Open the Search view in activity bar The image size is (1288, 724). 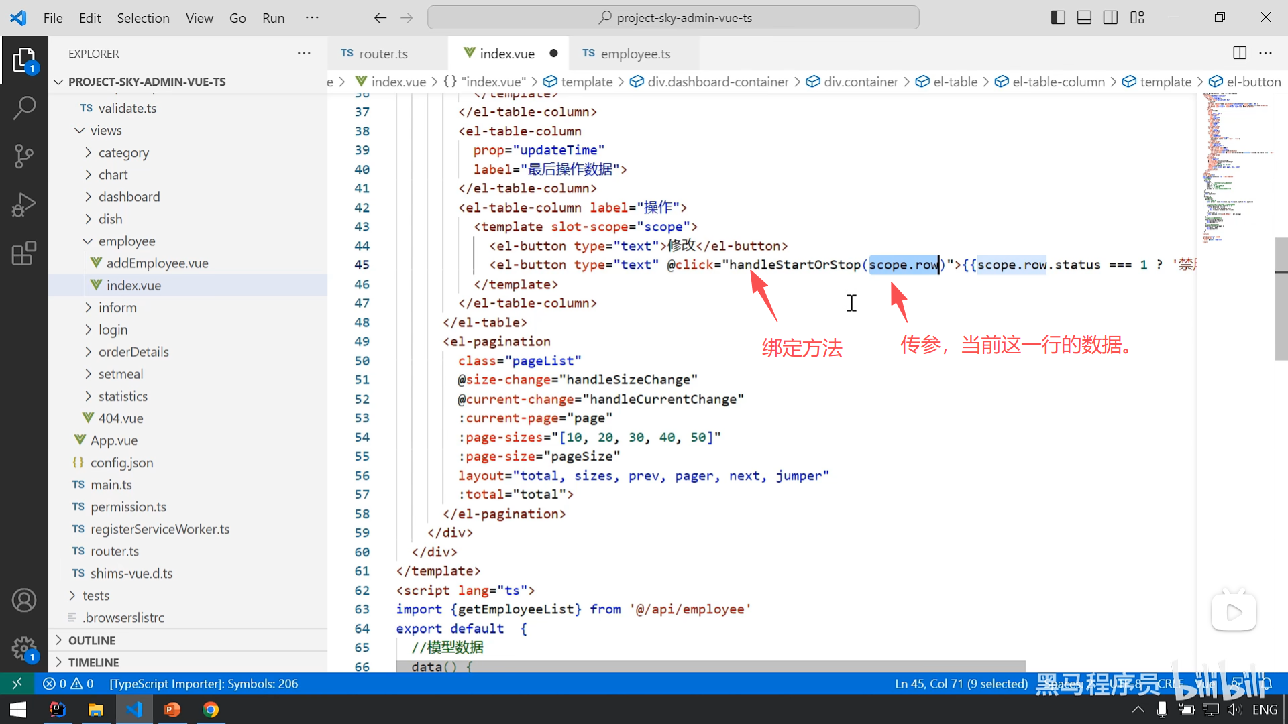coord(24,107)
